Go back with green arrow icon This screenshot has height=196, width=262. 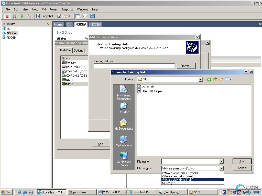tap(209, 80)
